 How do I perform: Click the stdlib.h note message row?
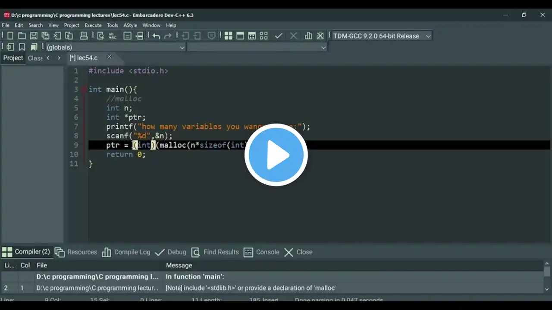[272, 288]
